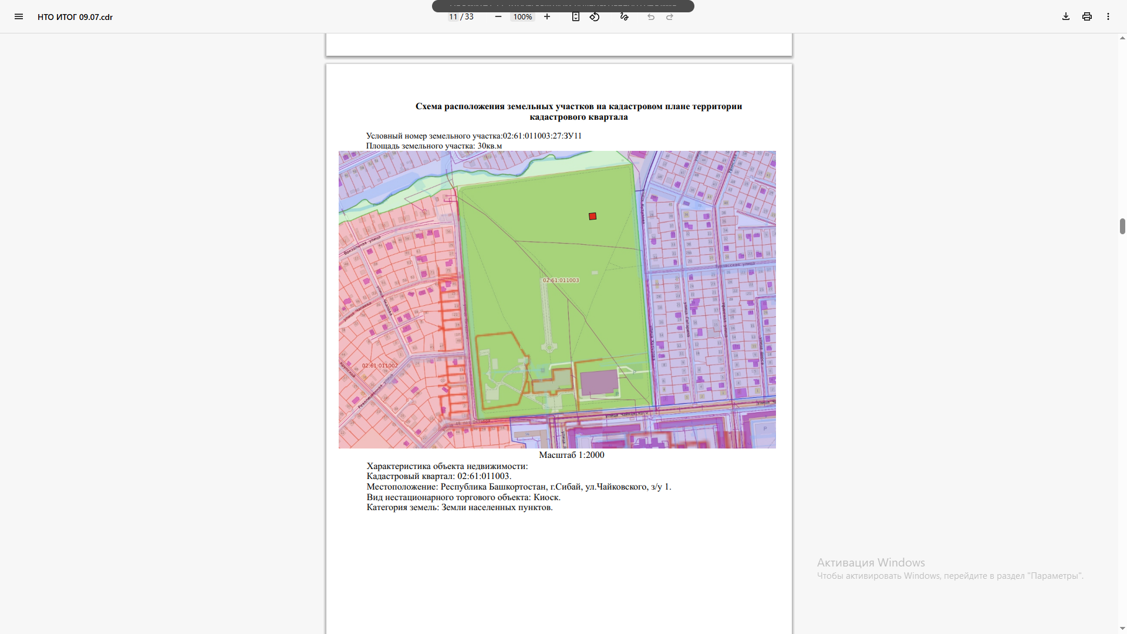Image resolution: width=1127 pixels, height=634 pixels.
Task: Undo the last annotation
Action: tap(651, 17)
